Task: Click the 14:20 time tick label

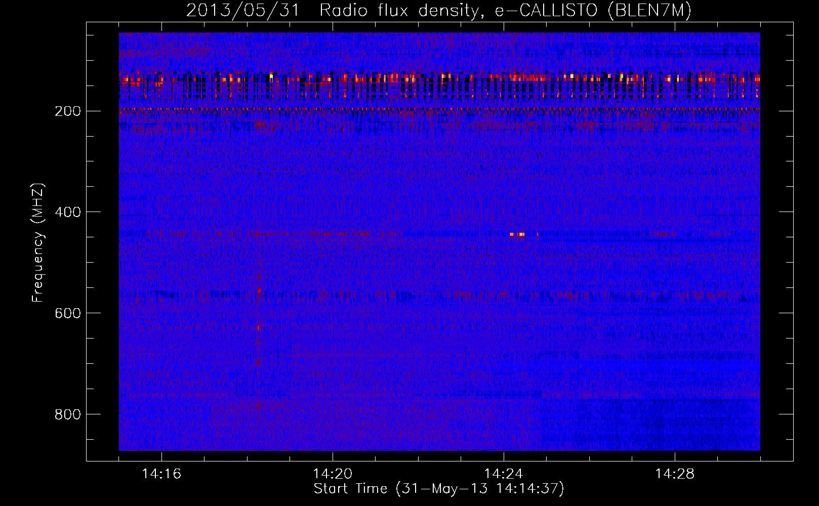Action: pyautogui.click(x=333, y=474)
